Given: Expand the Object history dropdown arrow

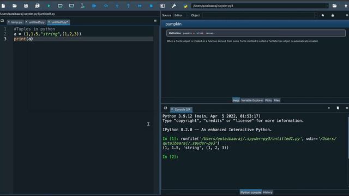Looking at the screenshot, I should click(316, 15).
